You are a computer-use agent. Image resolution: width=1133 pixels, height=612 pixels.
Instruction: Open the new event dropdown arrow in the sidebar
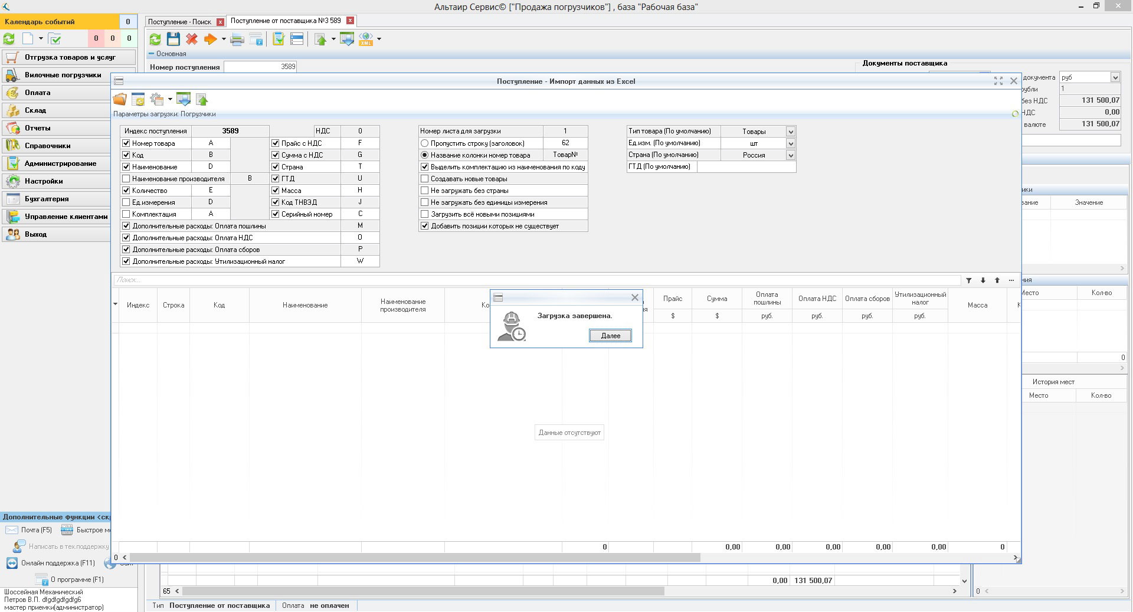(41, 39)
